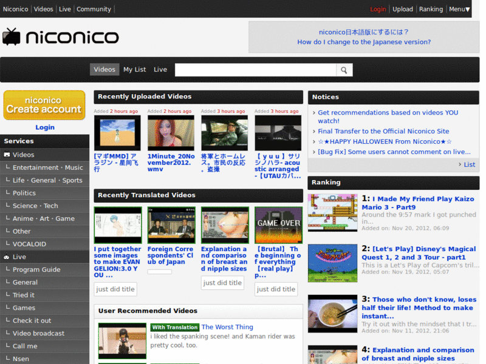Open the [Bug Fix] comment notice
This screenshot has height=364, width=486.
click(x=394, y=152)
